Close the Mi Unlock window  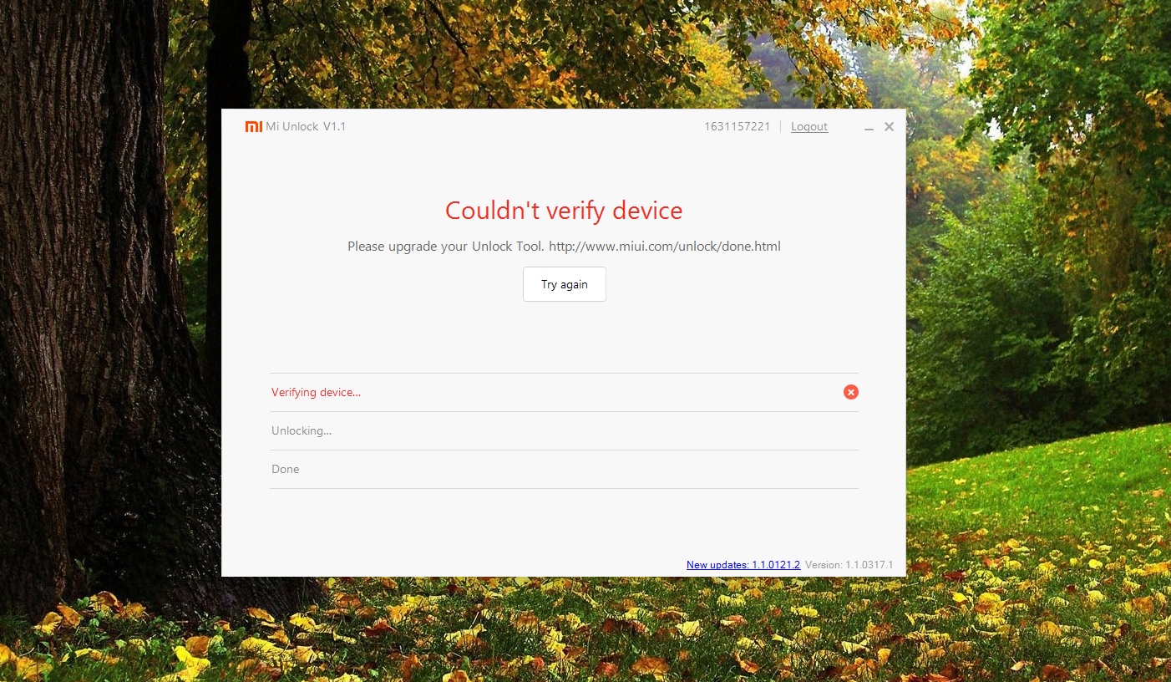click(890, 127)
